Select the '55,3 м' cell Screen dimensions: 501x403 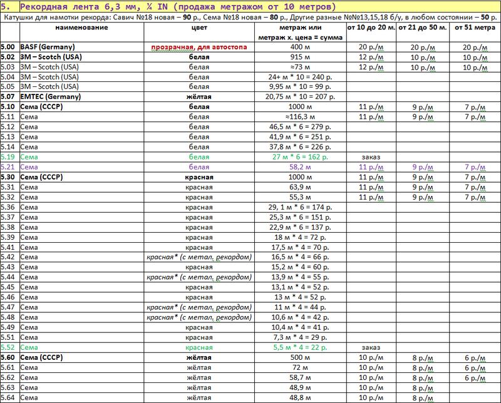[301, 197]
